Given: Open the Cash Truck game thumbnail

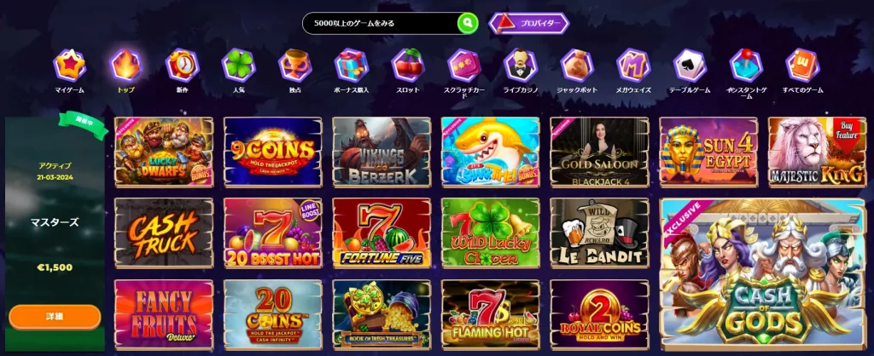Looking at the screenshot, I should [x=164, y=233].
